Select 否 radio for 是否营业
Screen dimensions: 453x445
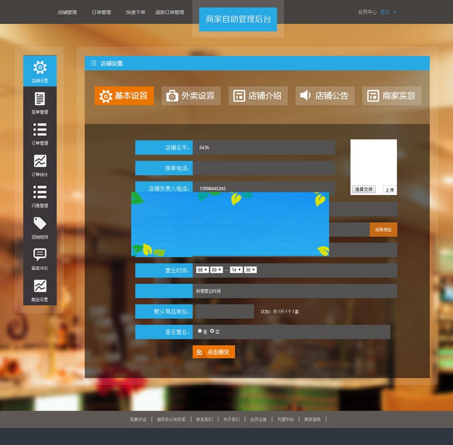(212, 331)
